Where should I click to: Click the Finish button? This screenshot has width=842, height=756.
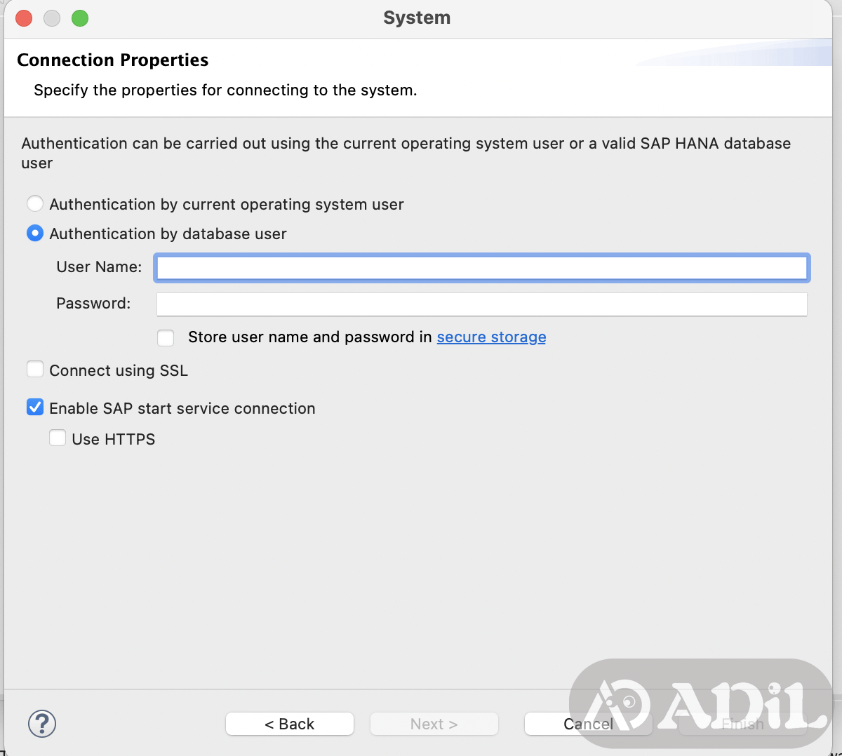pyautogui.click(x=742, y=724)
